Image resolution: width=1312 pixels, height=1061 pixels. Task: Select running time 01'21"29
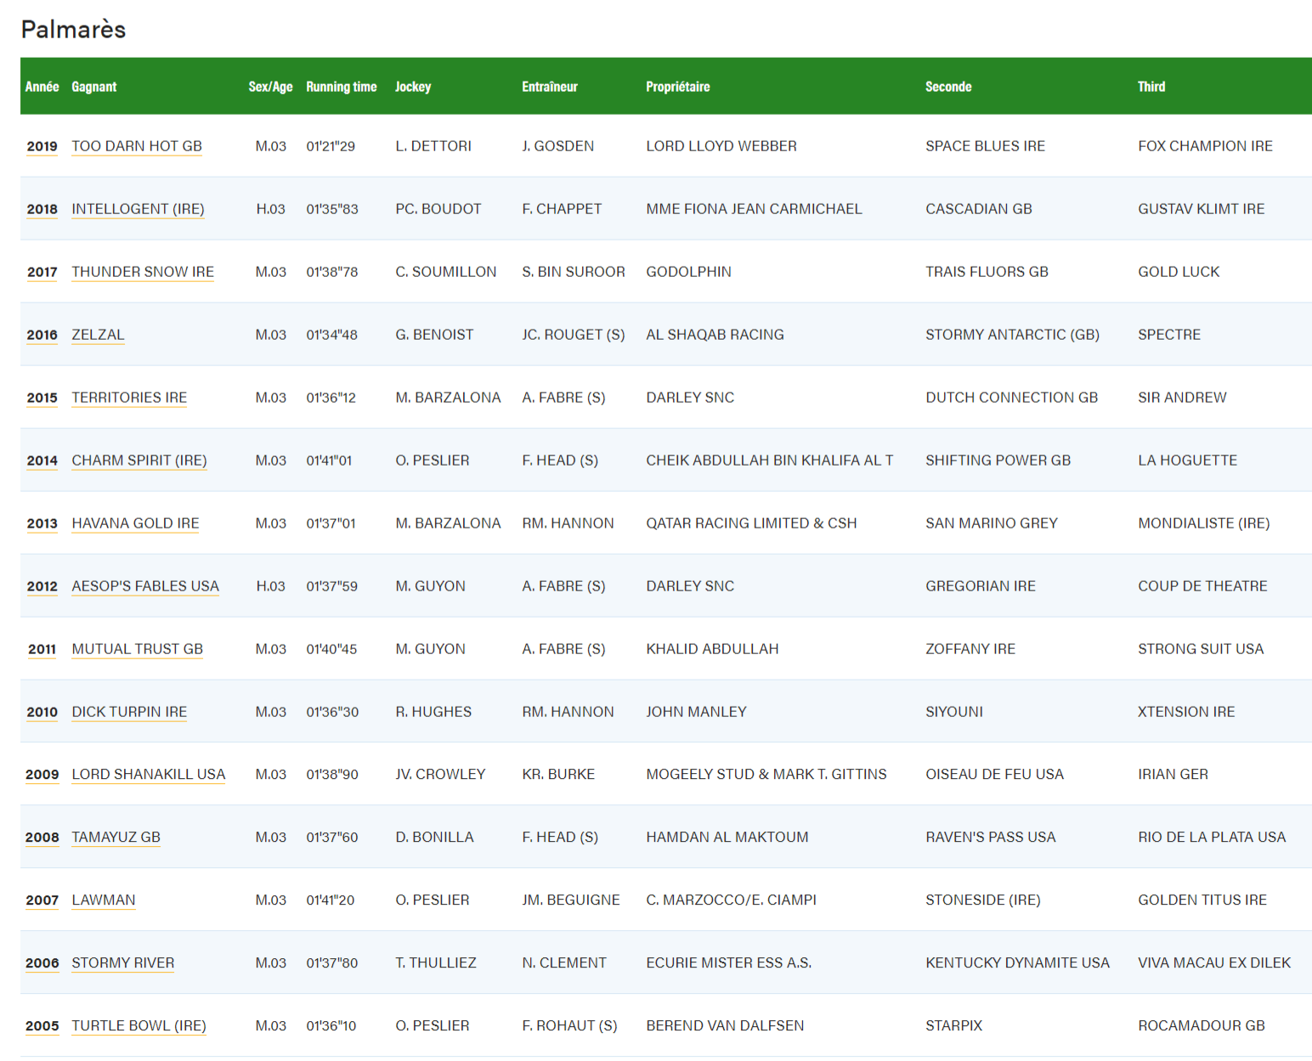[331, 146]
